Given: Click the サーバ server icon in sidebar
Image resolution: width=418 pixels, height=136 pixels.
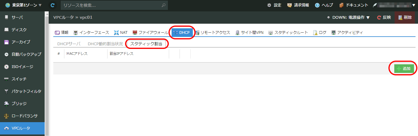Looking at the screenshot, I should [x=6, y=17].
